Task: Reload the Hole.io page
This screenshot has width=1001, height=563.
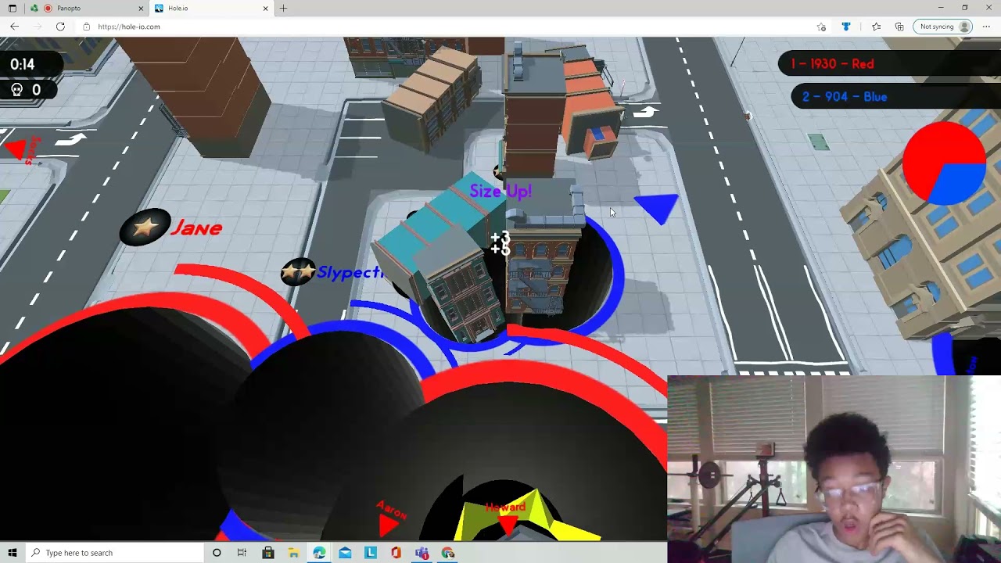Action: tap(60, 27)
